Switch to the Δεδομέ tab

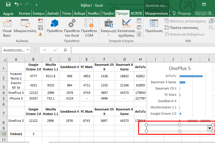[80, 13]
